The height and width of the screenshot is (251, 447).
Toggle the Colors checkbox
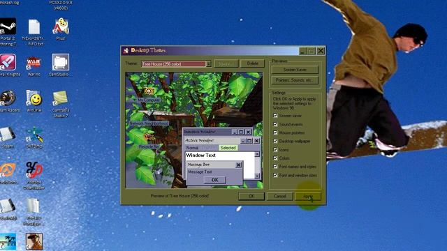[x=275, y=158]
